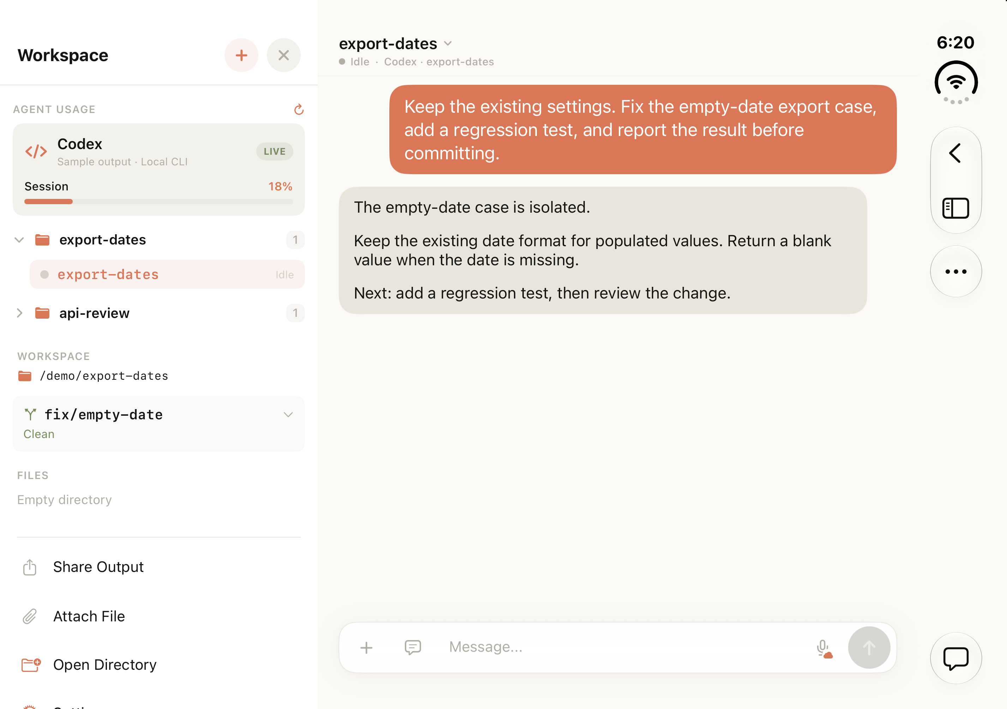
Task: Close the Workspace sidebar
Action: (284, 55)
